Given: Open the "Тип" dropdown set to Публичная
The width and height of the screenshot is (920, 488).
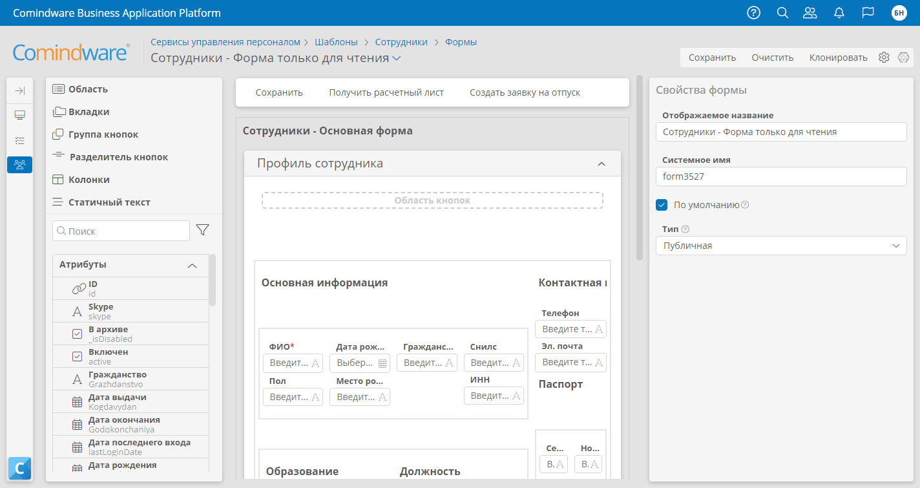Looking at the screenshot, I should (x=780, y=246).
